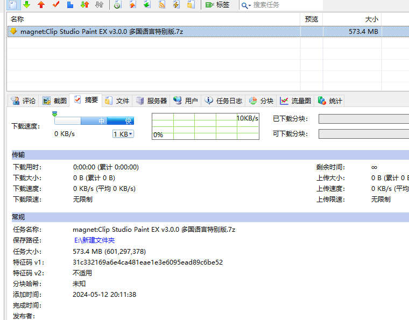Click the 可下载分块 progress bar
409x320 pixels.
364,134
